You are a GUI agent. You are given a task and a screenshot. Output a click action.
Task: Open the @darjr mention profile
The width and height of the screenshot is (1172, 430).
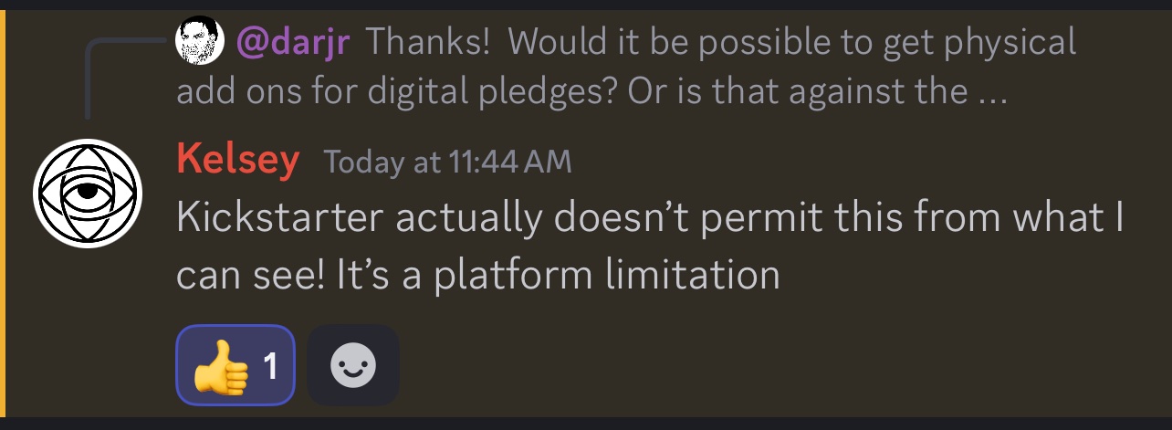coord(292,41)
